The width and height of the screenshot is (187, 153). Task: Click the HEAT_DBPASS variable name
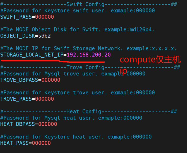[x=18, y=124]
